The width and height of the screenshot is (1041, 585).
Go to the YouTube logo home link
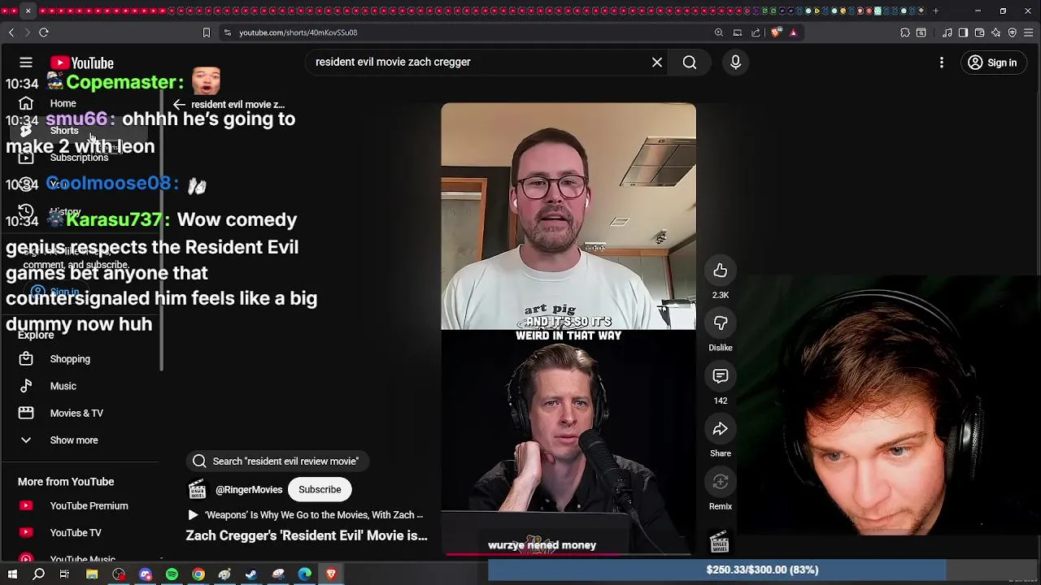(81, 63)
